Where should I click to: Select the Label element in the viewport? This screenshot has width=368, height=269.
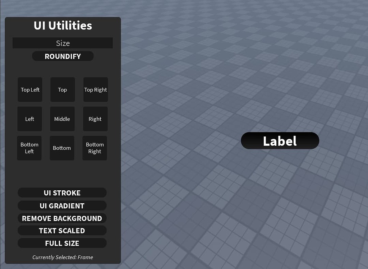point(280,141)
